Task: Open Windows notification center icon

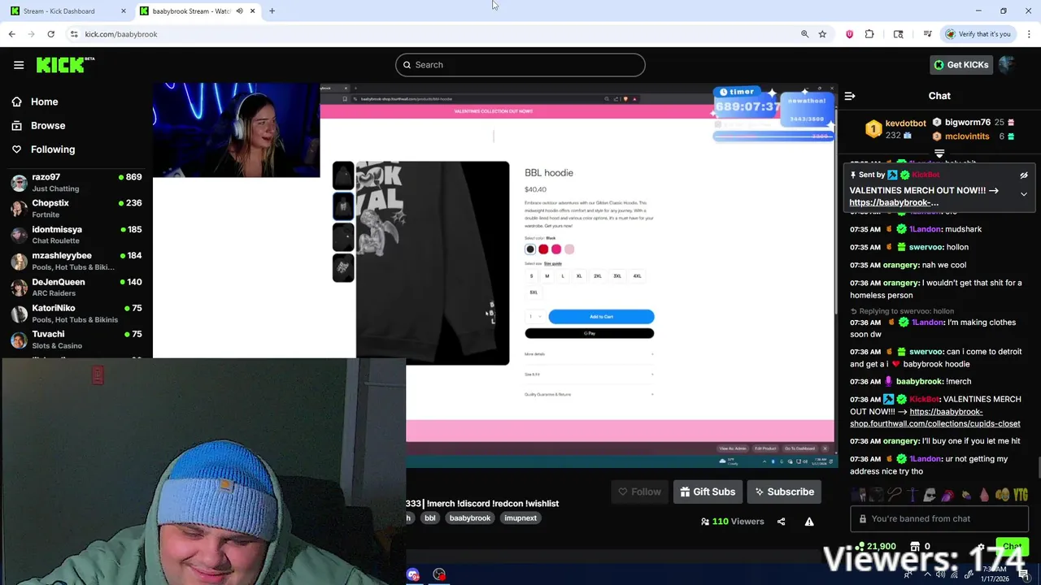Action: 1024,574
